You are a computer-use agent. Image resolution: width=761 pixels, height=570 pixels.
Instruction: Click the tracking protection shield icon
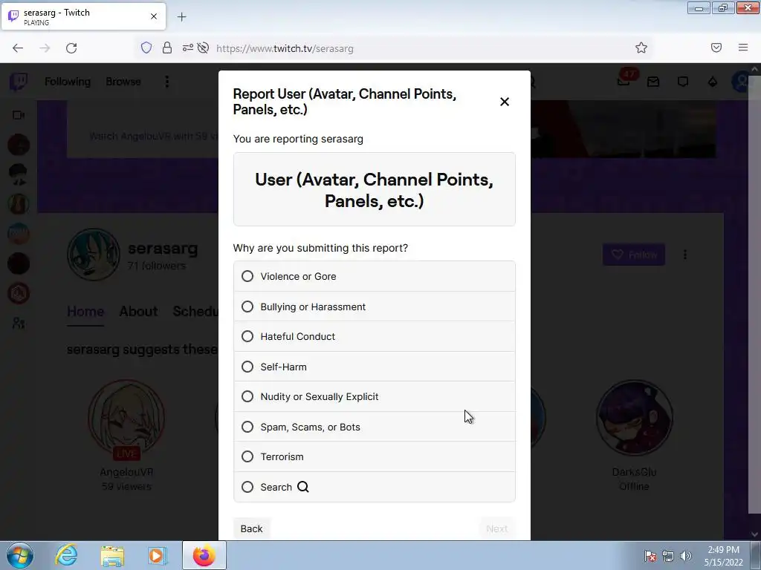(x=146, y=47)
